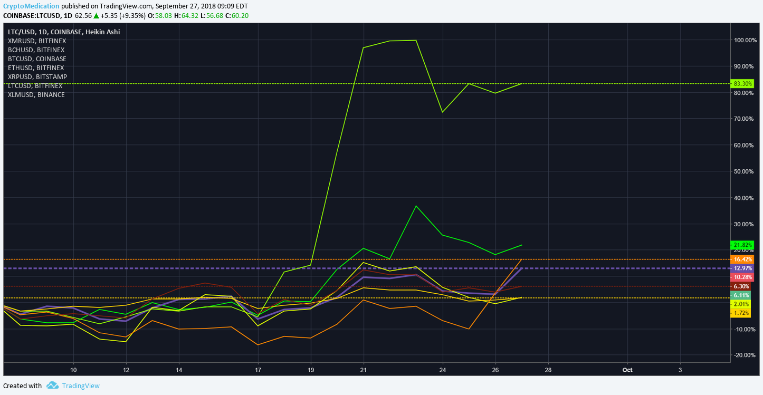Click the 1.72% price label
Image resolution: width=763 pixels, height=395 pixels.
(741, 313)
